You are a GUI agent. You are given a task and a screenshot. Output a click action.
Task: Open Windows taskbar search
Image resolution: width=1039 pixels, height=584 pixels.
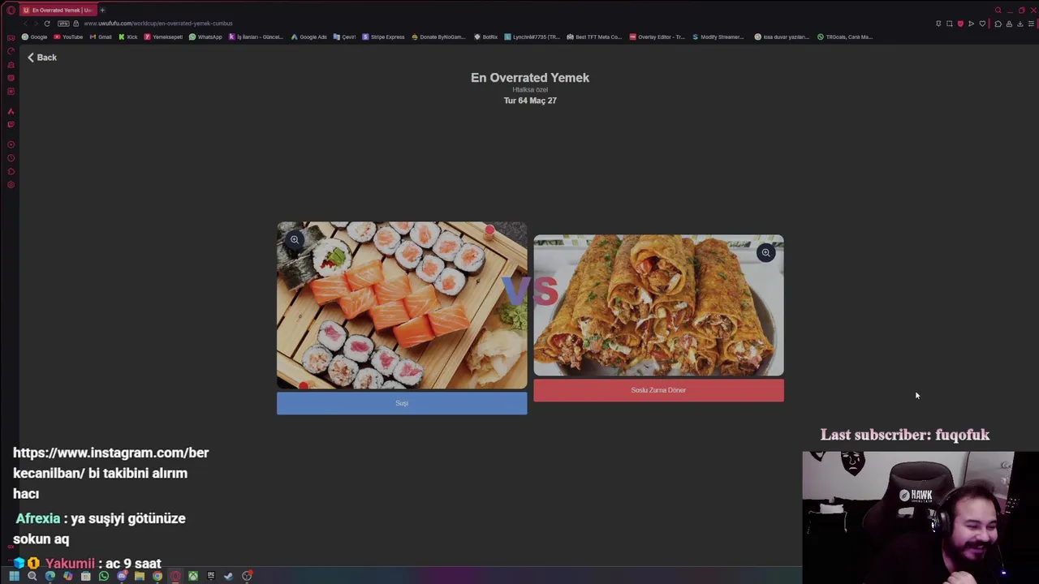click(x=32, y=576)
